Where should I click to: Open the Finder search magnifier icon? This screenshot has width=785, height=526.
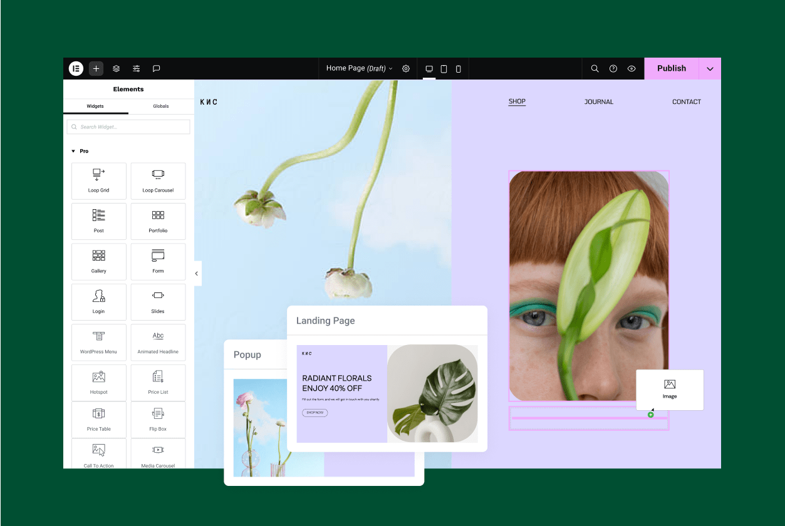point(595,68)
